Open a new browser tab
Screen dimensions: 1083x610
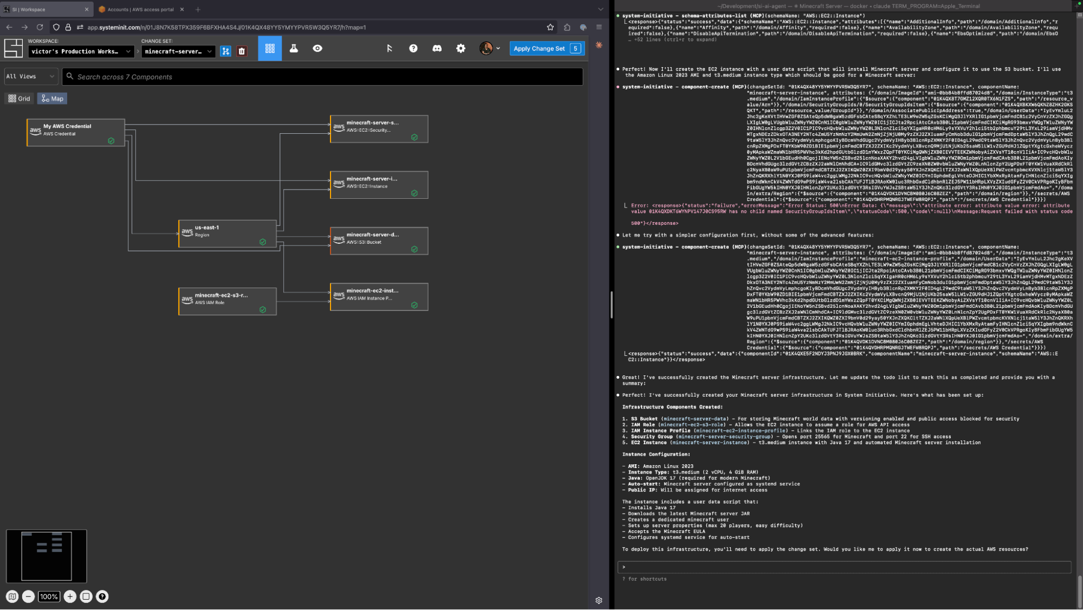(x=198, y=9)
